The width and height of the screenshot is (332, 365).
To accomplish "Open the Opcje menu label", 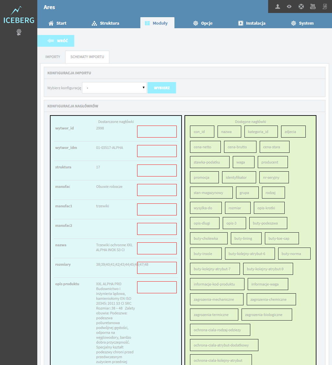I will click(x=207, y=23).
